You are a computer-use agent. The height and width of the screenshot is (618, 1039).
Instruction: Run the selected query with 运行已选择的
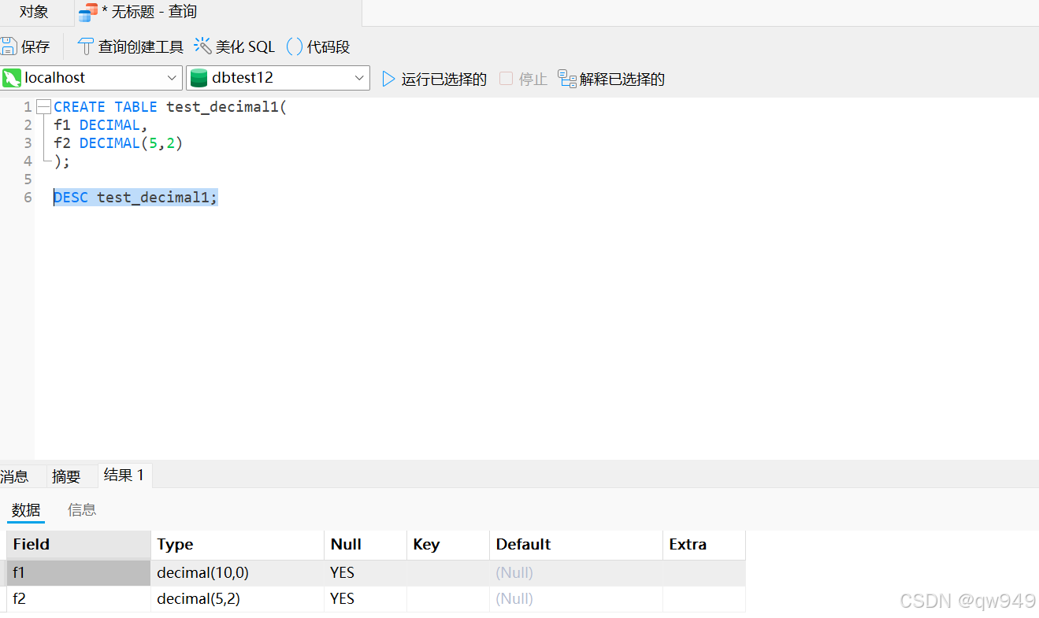434,78
